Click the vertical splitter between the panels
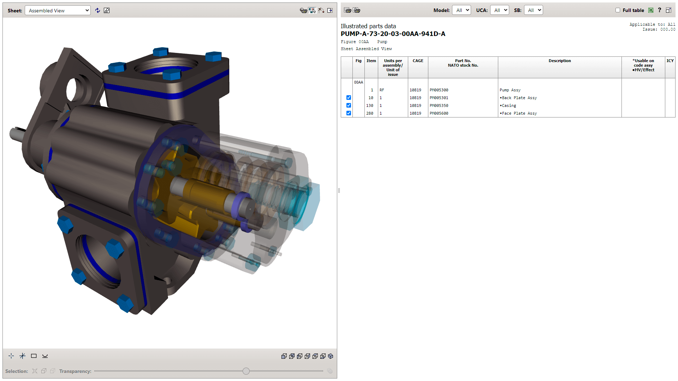 (339, 190)
